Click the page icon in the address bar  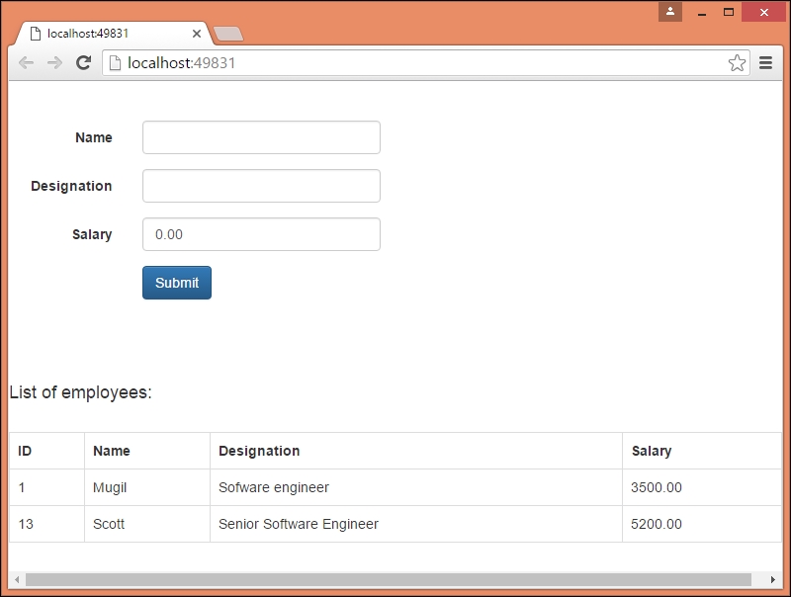coord(115,62)
